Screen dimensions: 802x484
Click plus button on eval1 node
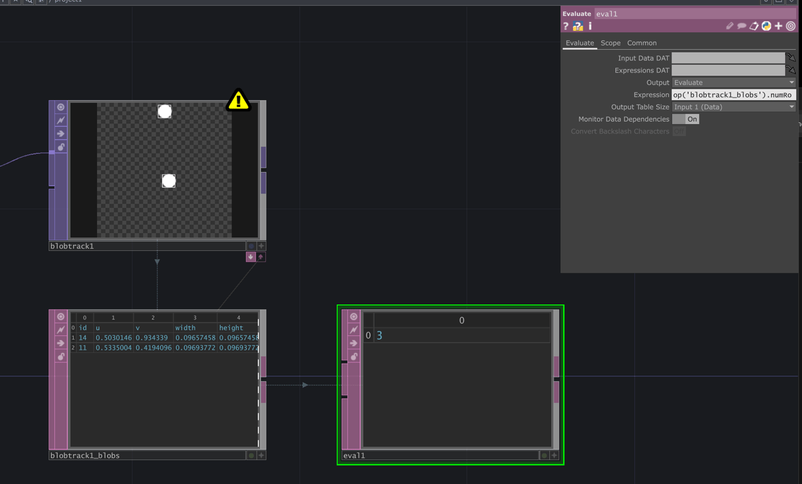tap(554, 456)
